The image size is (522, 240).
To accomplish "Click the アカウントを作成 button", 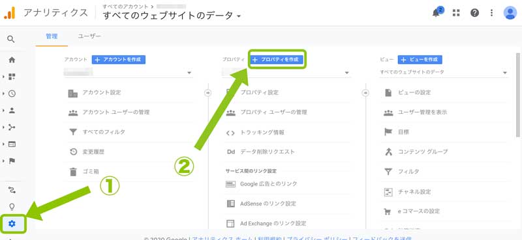I will pos(119,60).
